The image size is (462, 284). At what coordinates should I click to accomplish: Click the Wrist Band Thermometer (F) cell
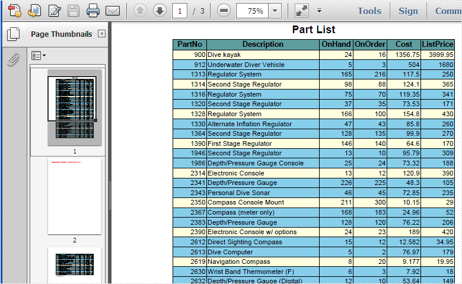[x=263, y=272]
